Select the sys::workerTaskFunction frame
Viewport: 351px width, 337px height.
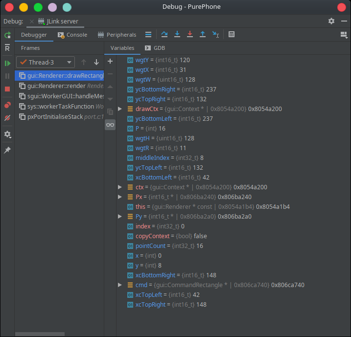click(60, 106)
